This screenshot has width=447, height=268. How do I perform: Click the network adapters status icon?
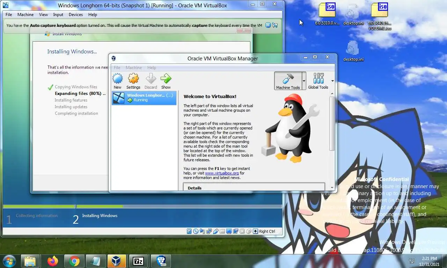(x=209, y=231)
